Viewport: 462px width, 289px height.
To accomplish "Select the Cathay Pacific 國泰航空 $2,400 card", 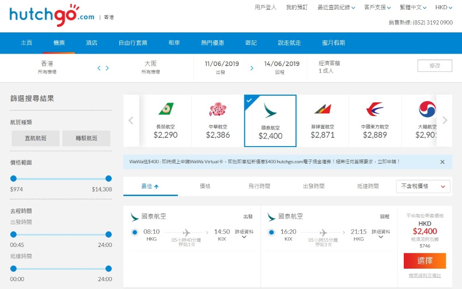I will [x=270, y=121].
